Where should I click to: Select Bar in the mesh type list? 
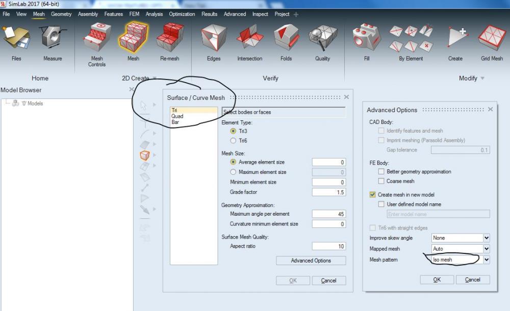193,122
